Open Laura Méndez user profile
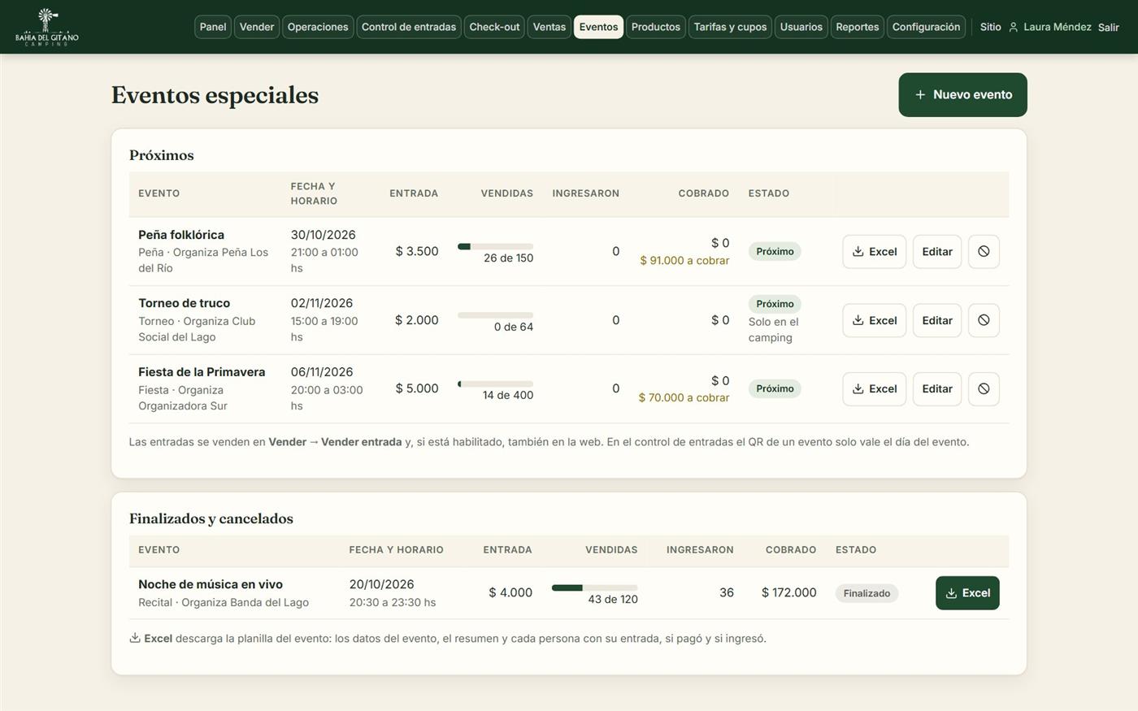 tap(1050, 27)
